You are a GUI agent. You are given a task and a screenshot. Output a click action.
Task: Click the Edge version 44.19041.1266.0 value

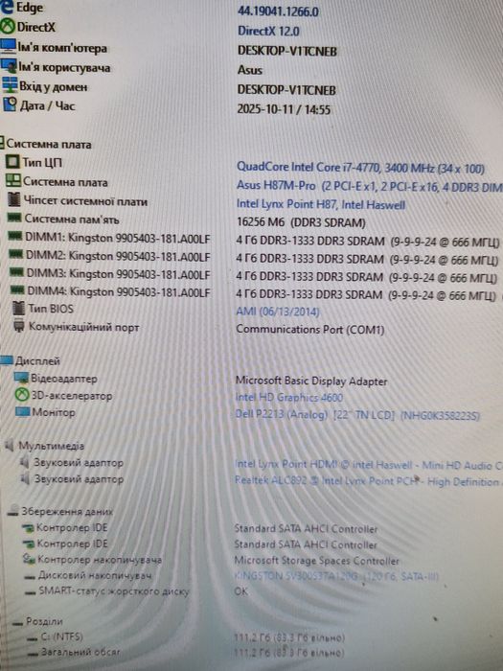278,12
